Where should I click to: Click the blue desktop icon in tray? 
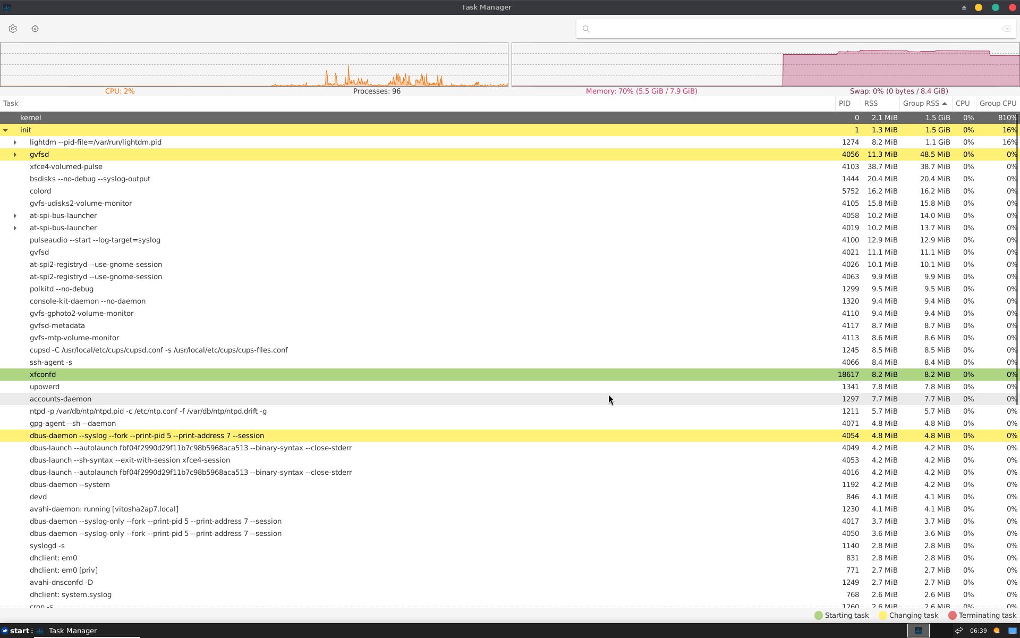[1012, 631]
